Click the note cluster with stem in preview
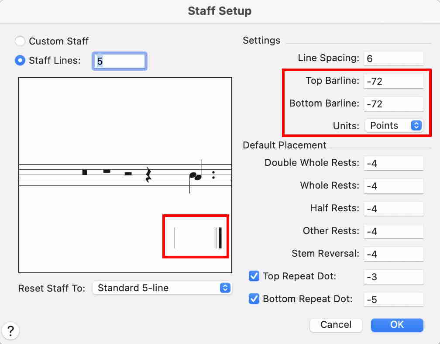 196,176
